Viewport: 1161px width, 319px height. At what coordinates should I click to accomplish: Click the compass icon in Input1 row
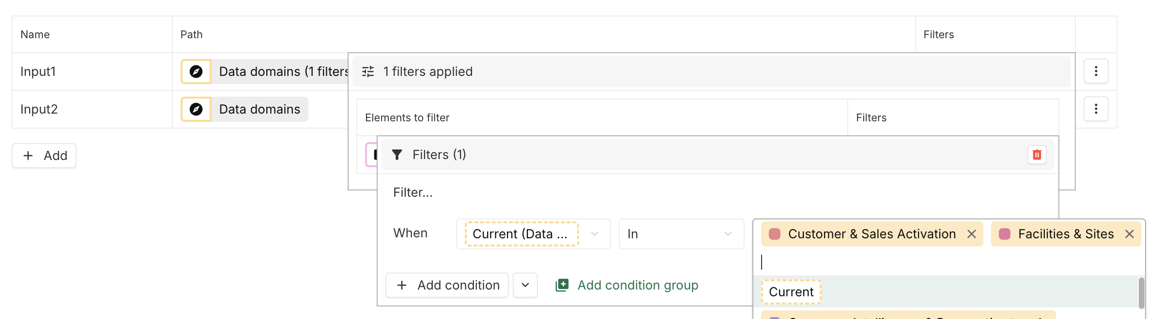196,72
